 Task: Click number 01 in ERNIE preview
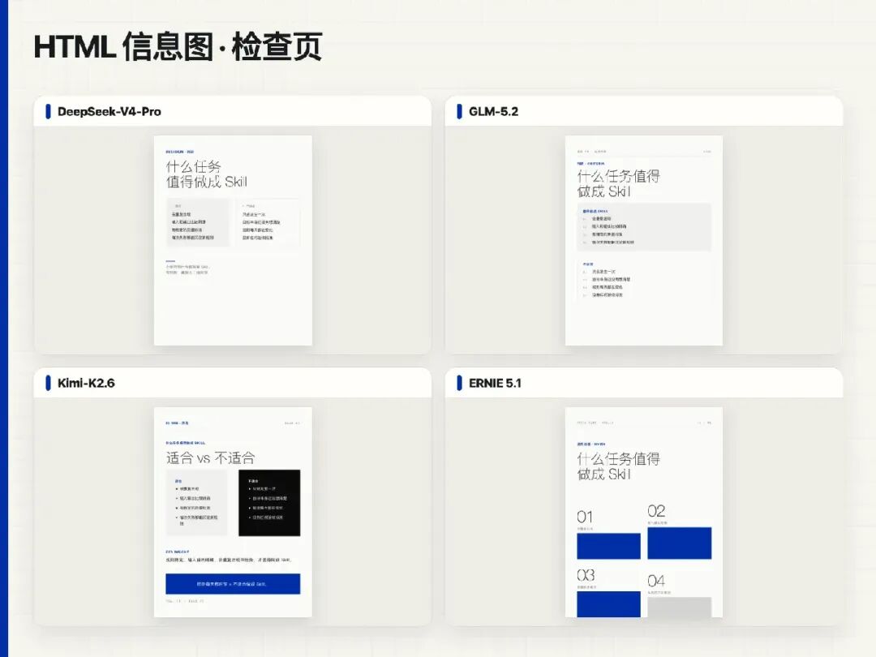[x=585, y=517]
